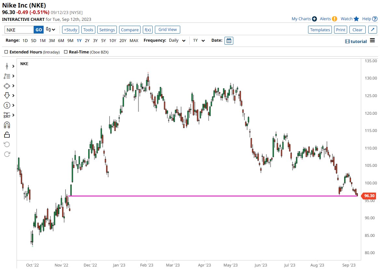Open the numbered label annotation tool
This screenshot has height=274, width=380.
tap(7, 105)
